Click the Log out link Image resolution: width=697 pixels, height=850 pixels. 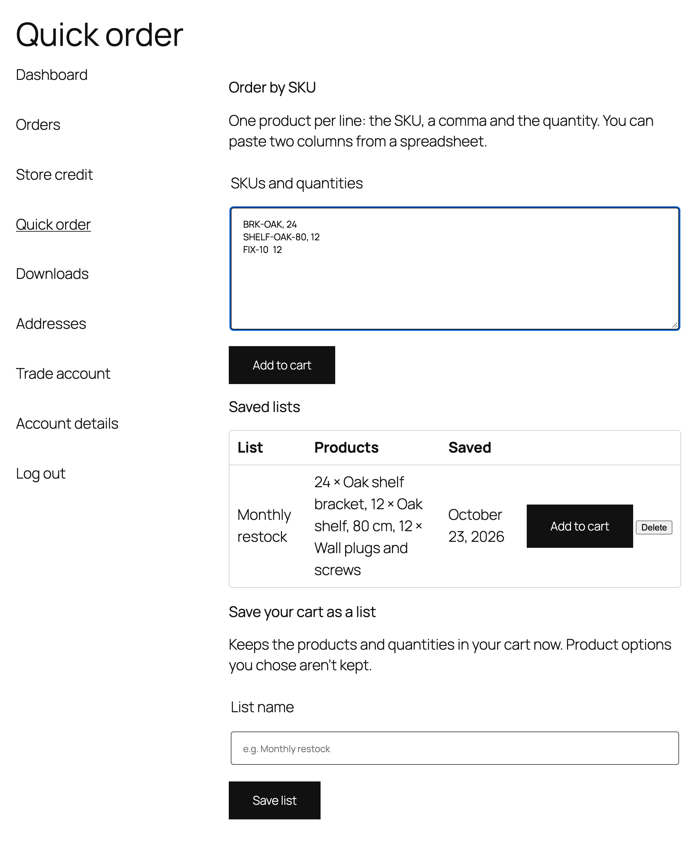click(41, 474)
